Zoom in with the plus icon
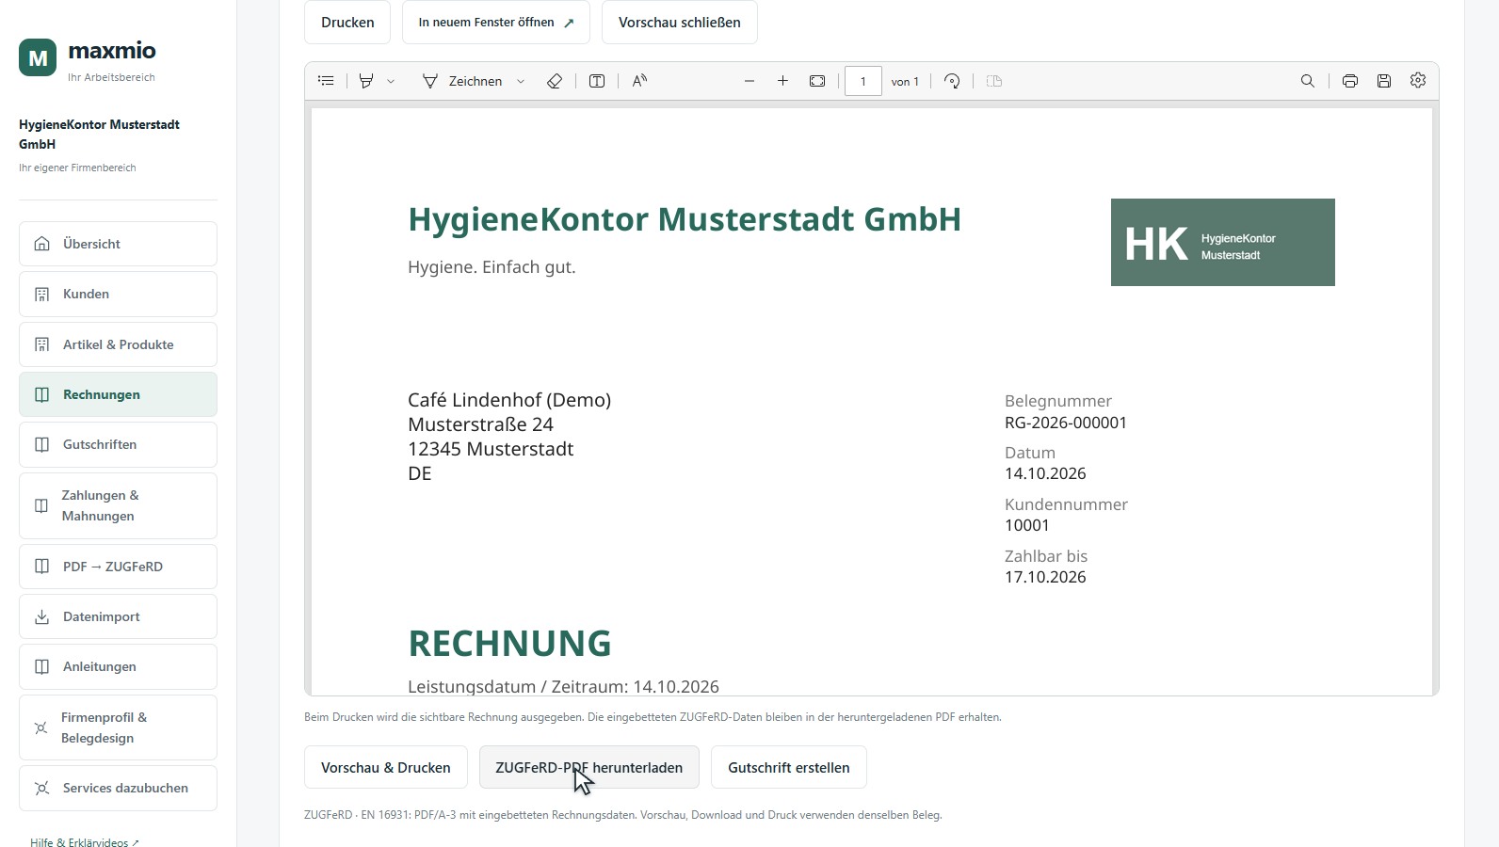Viewport: 1499px width, 847px height. pyautogui.click(x=782, y=81)
